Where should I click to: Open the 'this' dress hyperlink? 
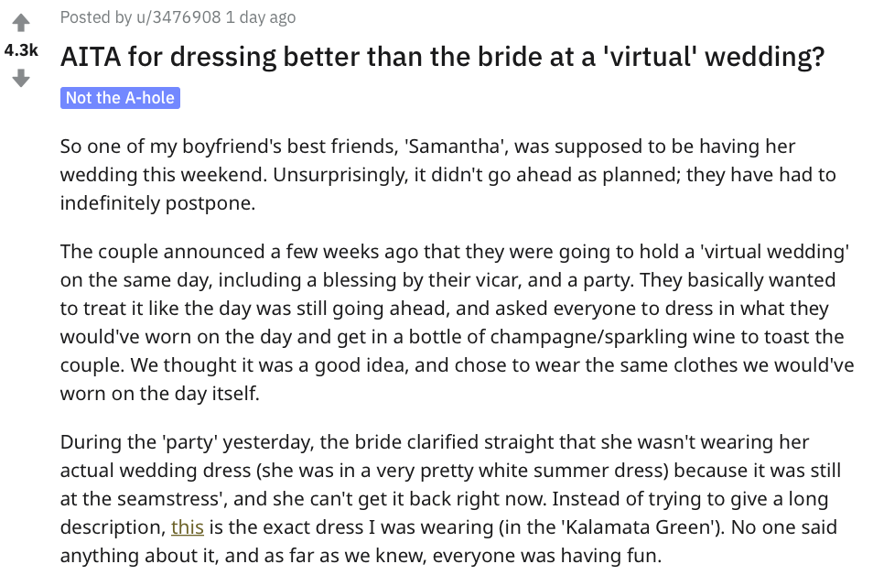187,527
